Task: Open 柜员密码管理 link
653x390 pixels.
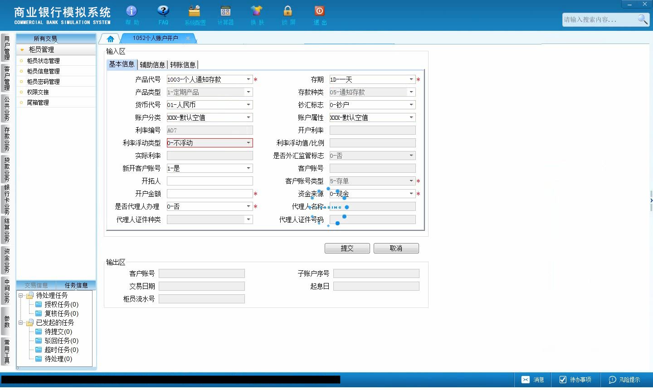Action: (43, 82)
